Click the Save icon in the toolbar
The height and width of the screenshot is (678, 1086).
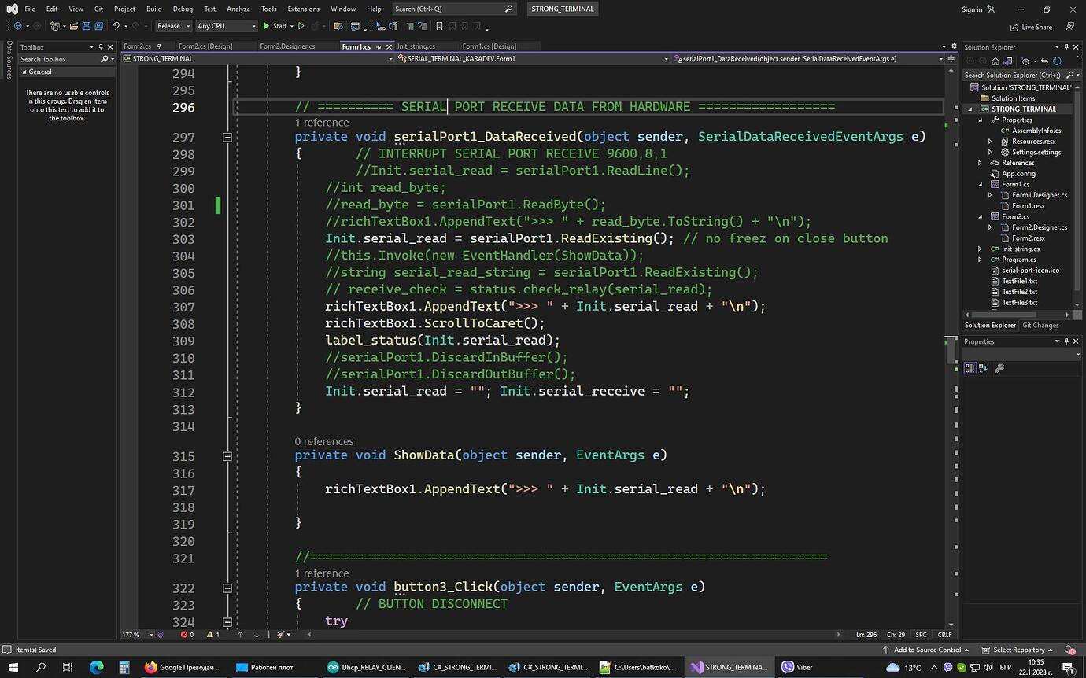(x=86, y=26)
